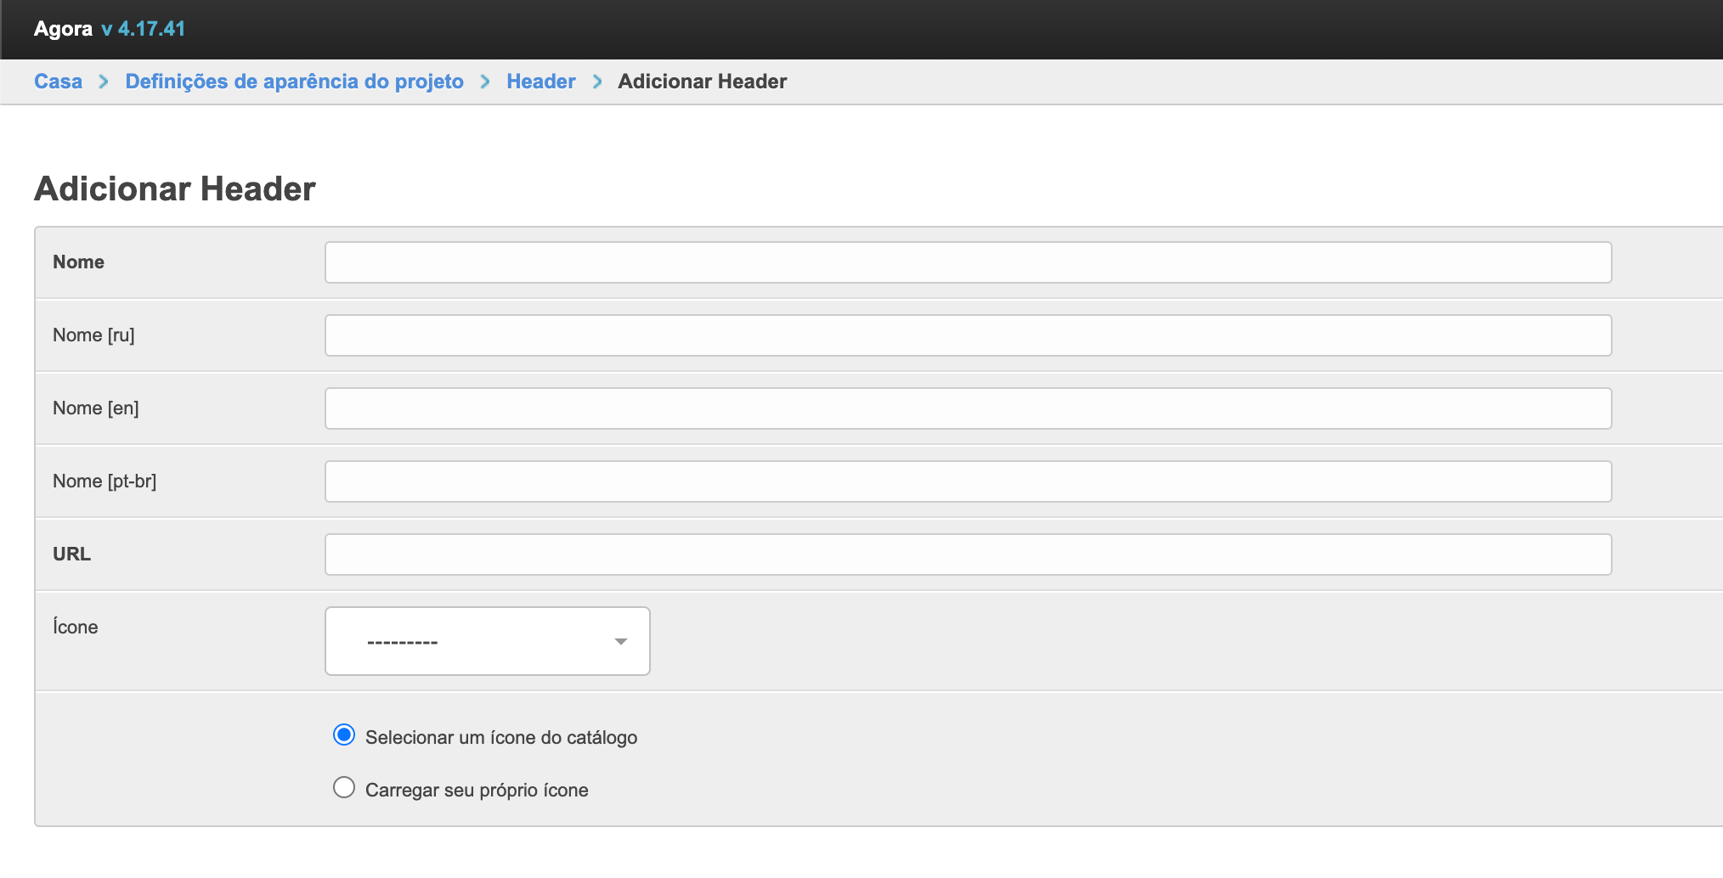Open the Ícone dropdown menu
The height and width of the screenshot is (878, 1723).
tap(487, 641)
